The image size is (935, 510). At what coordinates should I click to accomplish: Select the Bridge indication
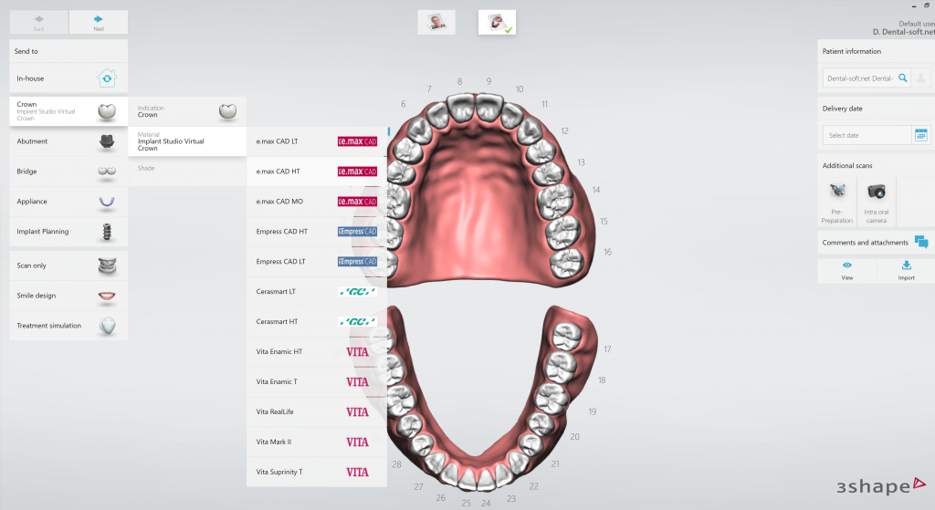(68, 172)
